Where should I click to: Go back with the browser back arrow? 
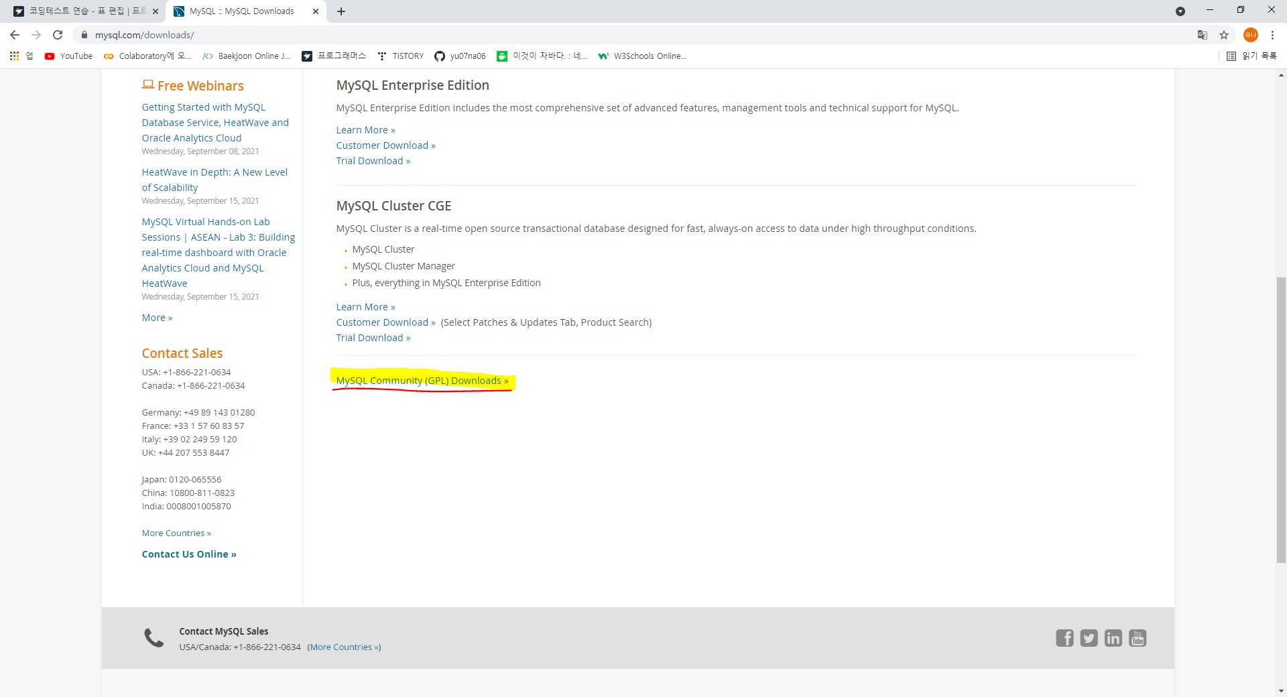coord(15,35)
